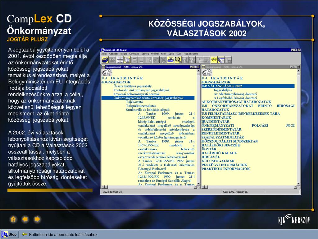Open 'PRAKTIKUS INFORMÁCIÓK'
318x239 pixels.
[x=225, y=169]
